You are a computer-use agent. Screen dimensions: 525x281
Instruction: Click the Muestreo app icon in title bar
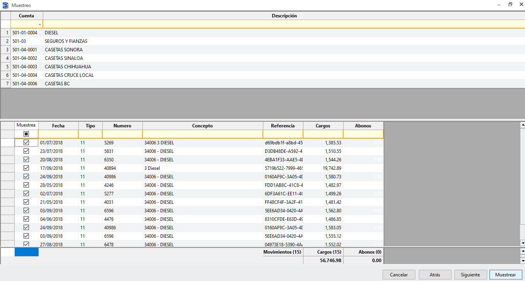click(5, 5)
